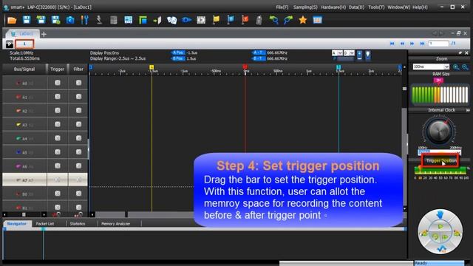
Task: Switch to the Statistics tab
Action: [78, 224]
